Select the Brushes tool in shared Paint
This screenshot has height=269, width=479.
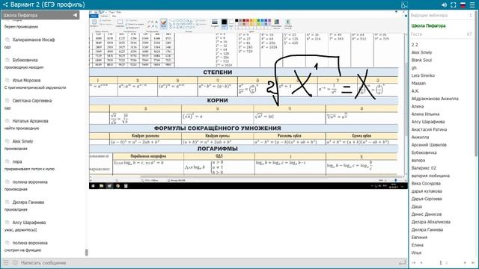click(164, 23)
